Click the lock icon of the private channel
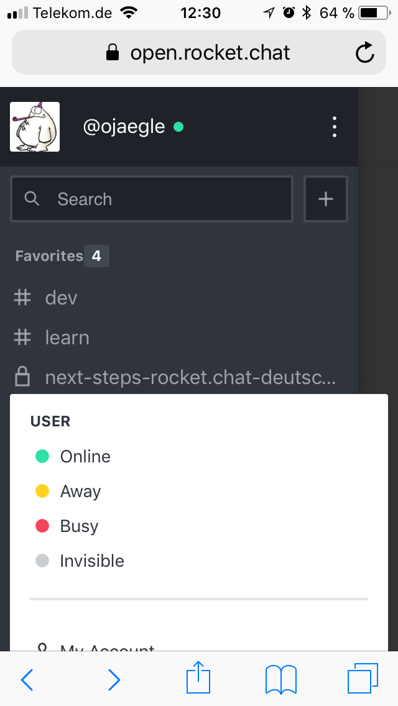This screenshot has width=398, height=706. tap(22, 377)
